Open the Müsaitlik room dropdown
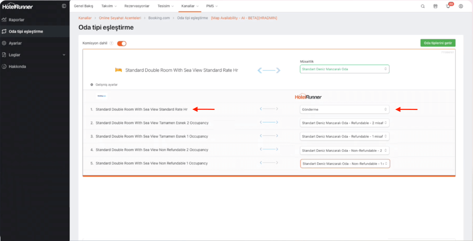 (344, 69)
